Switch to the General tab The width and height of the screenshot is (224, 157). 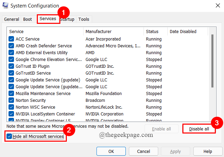point(12,19)
